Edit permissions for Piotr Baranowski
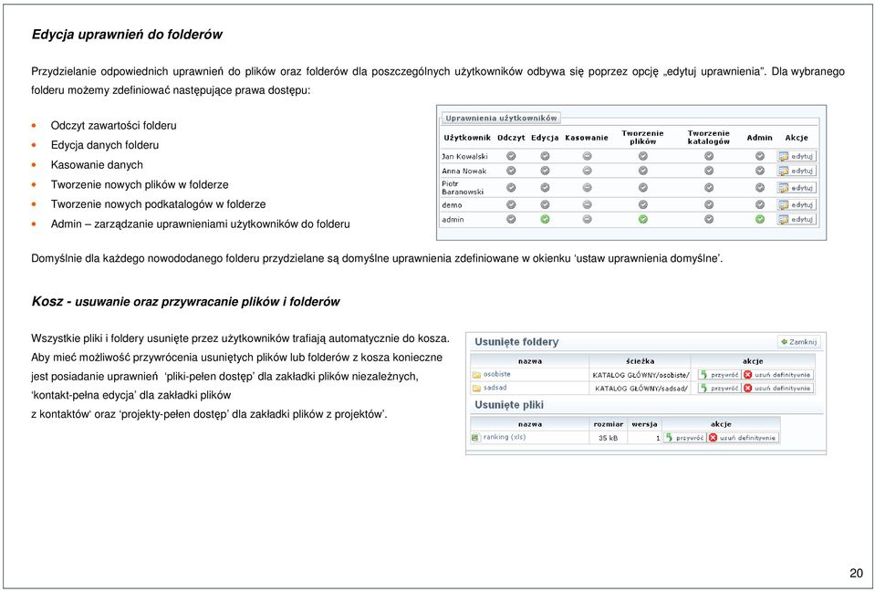The width and height of the screenshot is (875, 592). (797, 188)
